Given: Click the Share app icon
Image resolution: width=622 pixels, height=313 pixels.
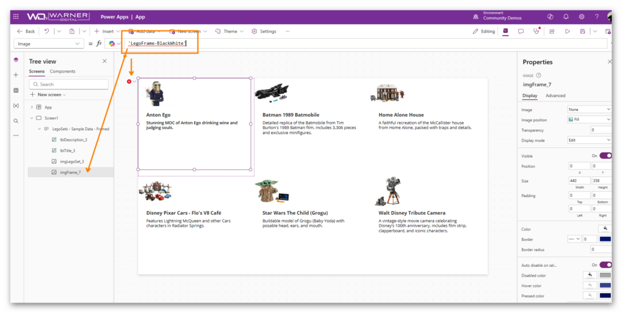Looking at the screenshot, I should point(552,32).
